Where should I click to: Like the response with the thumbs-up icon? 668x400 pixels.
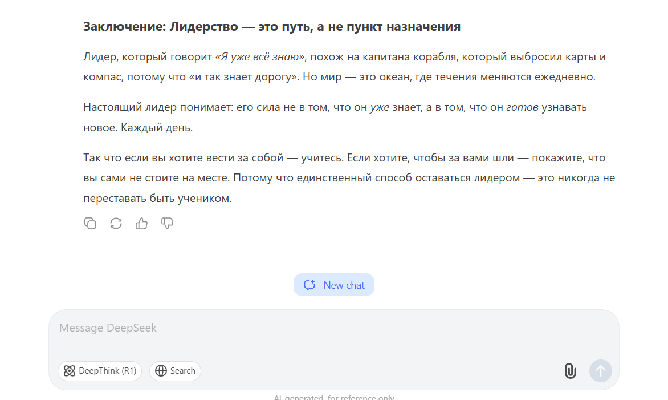click(x=141, y=224)
